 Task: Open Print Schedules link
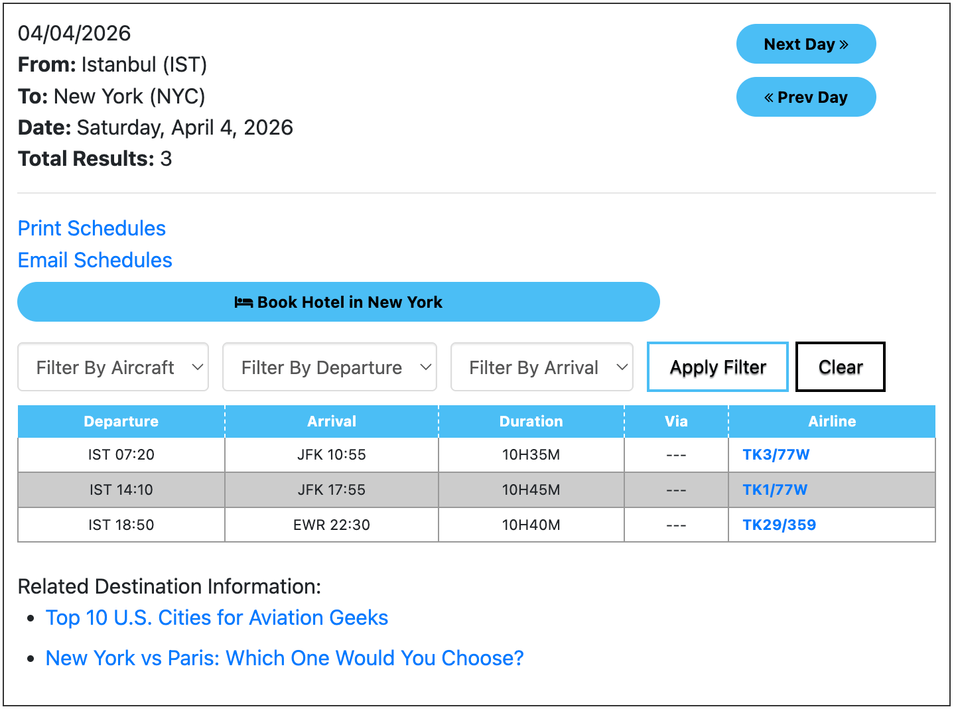[x=92, y=228]
